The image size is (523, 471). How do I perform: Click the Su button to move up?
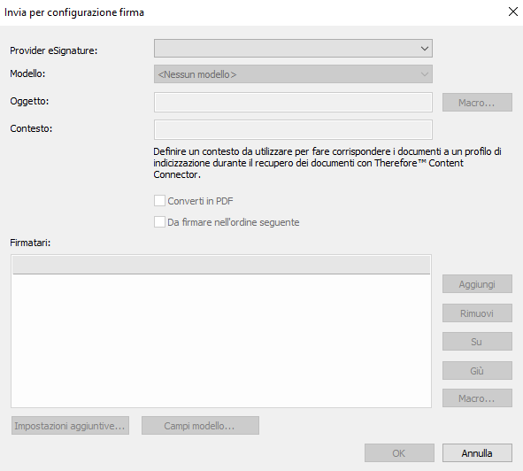click(477, 342)
